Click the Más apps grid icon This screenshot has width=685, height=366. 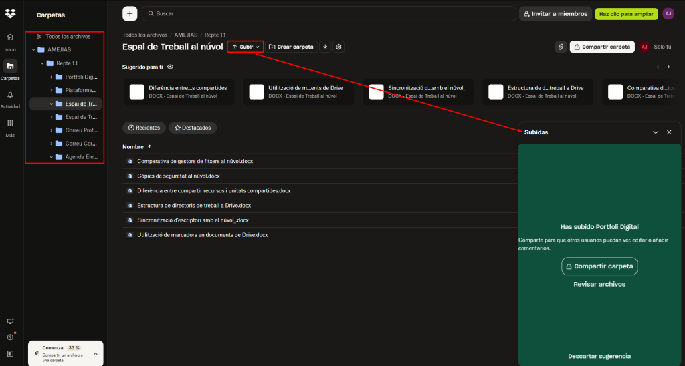click(10, 123)
